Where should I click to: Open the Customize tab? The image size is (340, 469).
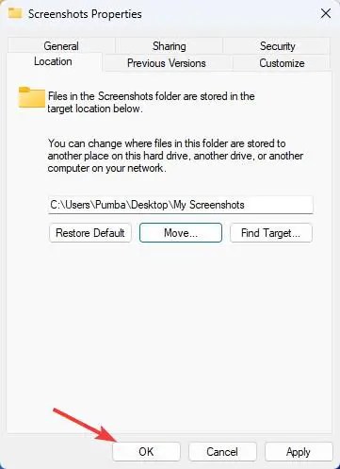point(282,63)
